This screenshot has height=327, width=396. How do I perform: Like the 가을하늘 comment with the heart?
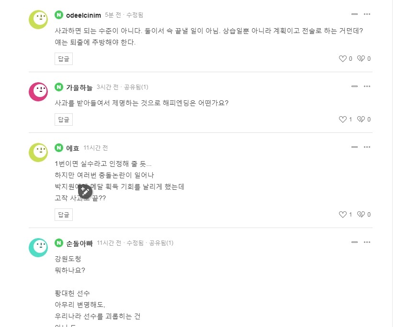coord(342,120)
